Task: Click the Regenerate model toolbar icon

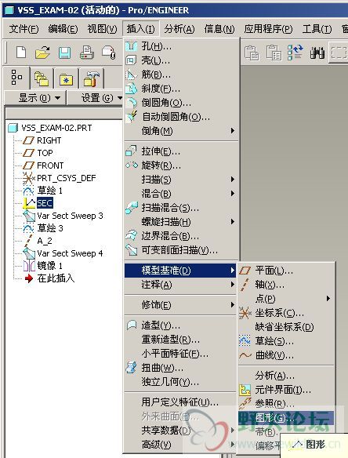Action: [295, 53]
